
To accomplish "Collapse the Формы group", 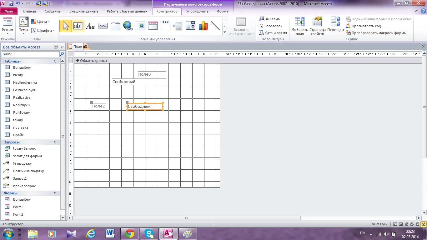I will pyautogui.click(x=55, y=193).
